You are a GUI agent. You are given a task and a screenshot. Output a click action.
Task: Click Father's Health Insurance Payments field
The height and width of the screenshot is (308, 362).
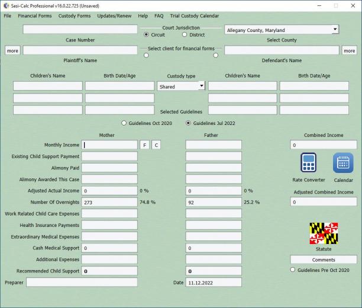(x=214, y=224)
